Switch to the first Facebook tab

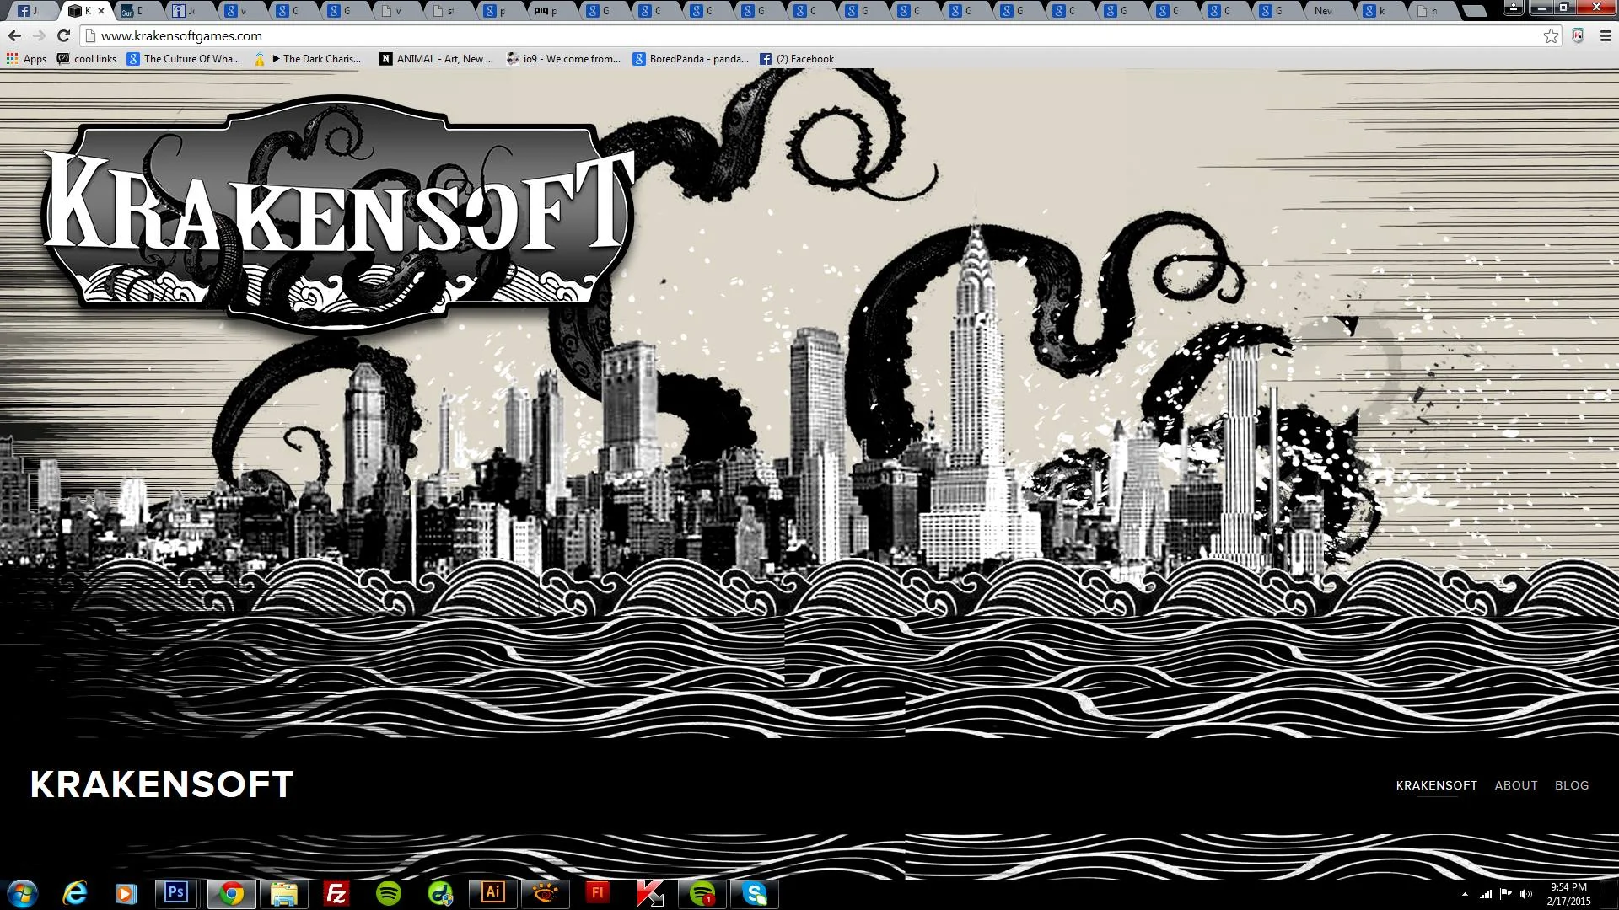click(32, 11)
